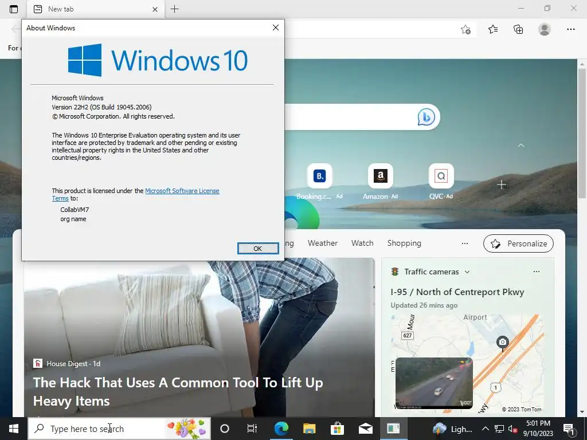Viewport: 587px width, 440px height.
Task: Click the Personalize button
Action: (x=518, y=243)
